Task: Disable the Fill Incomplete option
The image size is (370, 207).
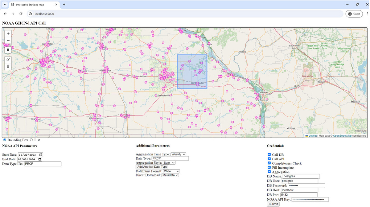Action: click(269, 167)
